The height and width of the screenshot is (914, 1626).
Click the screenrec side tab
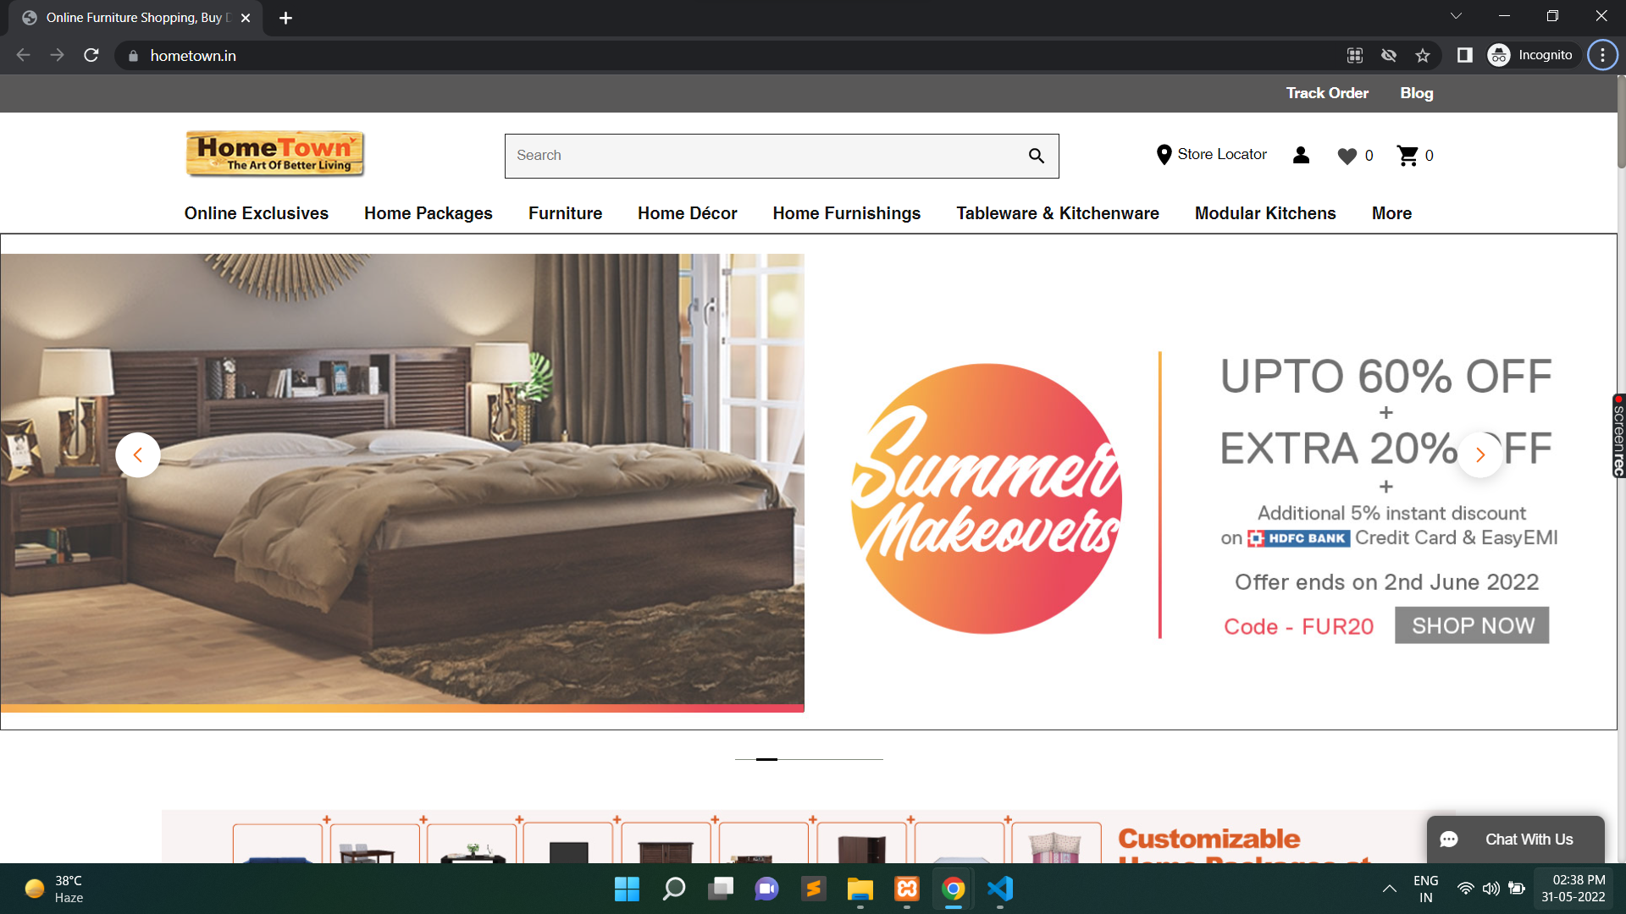coord(1618,436)
